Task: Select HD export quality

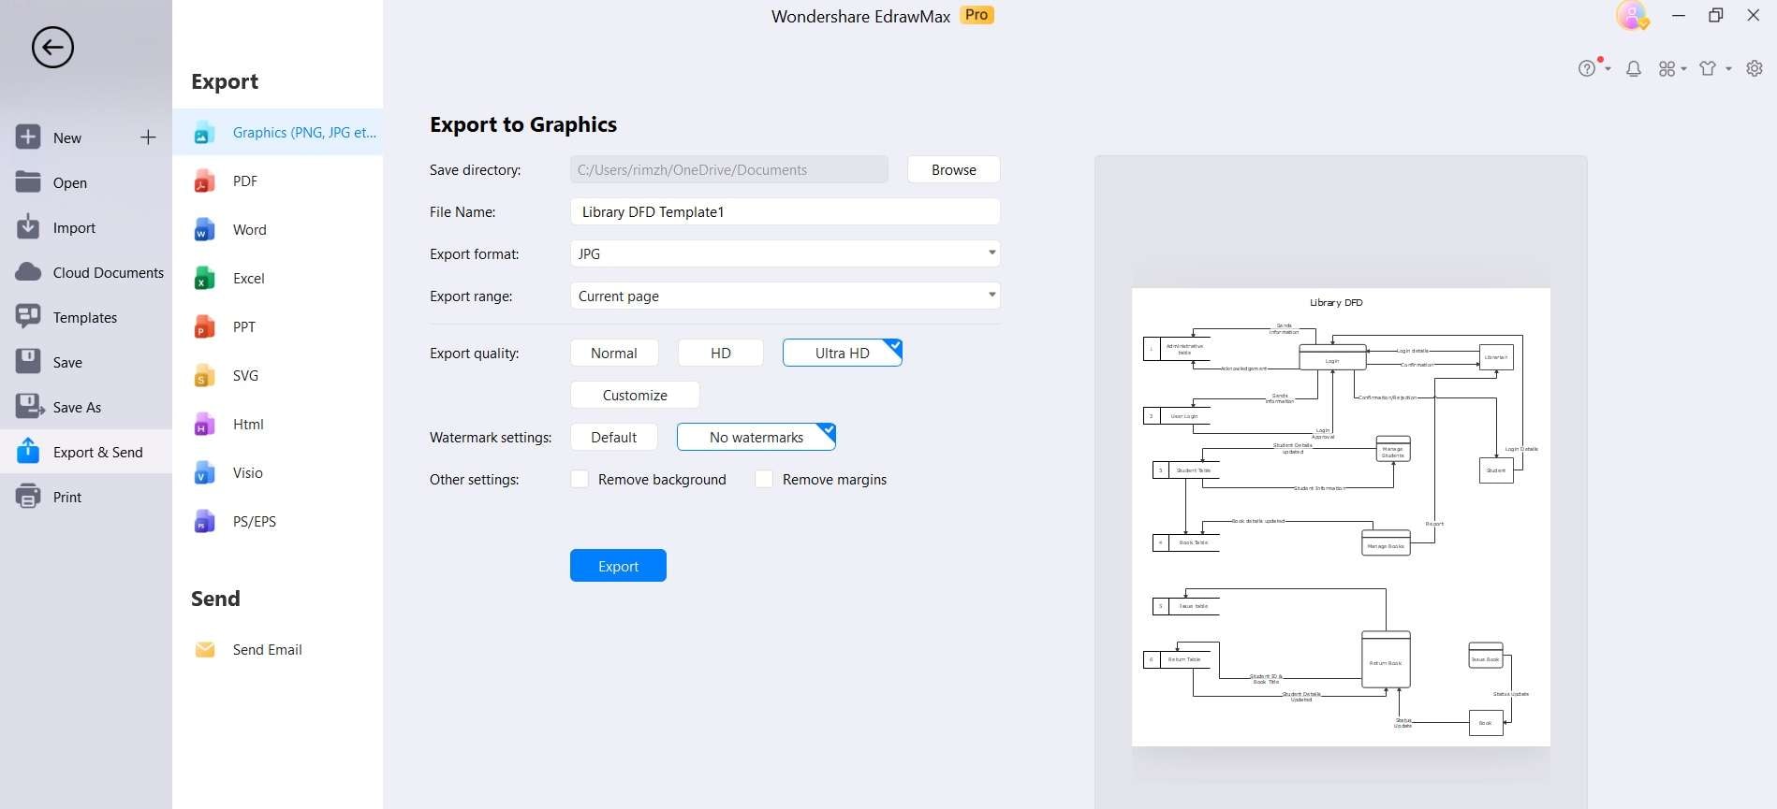Action: point(720,354)
